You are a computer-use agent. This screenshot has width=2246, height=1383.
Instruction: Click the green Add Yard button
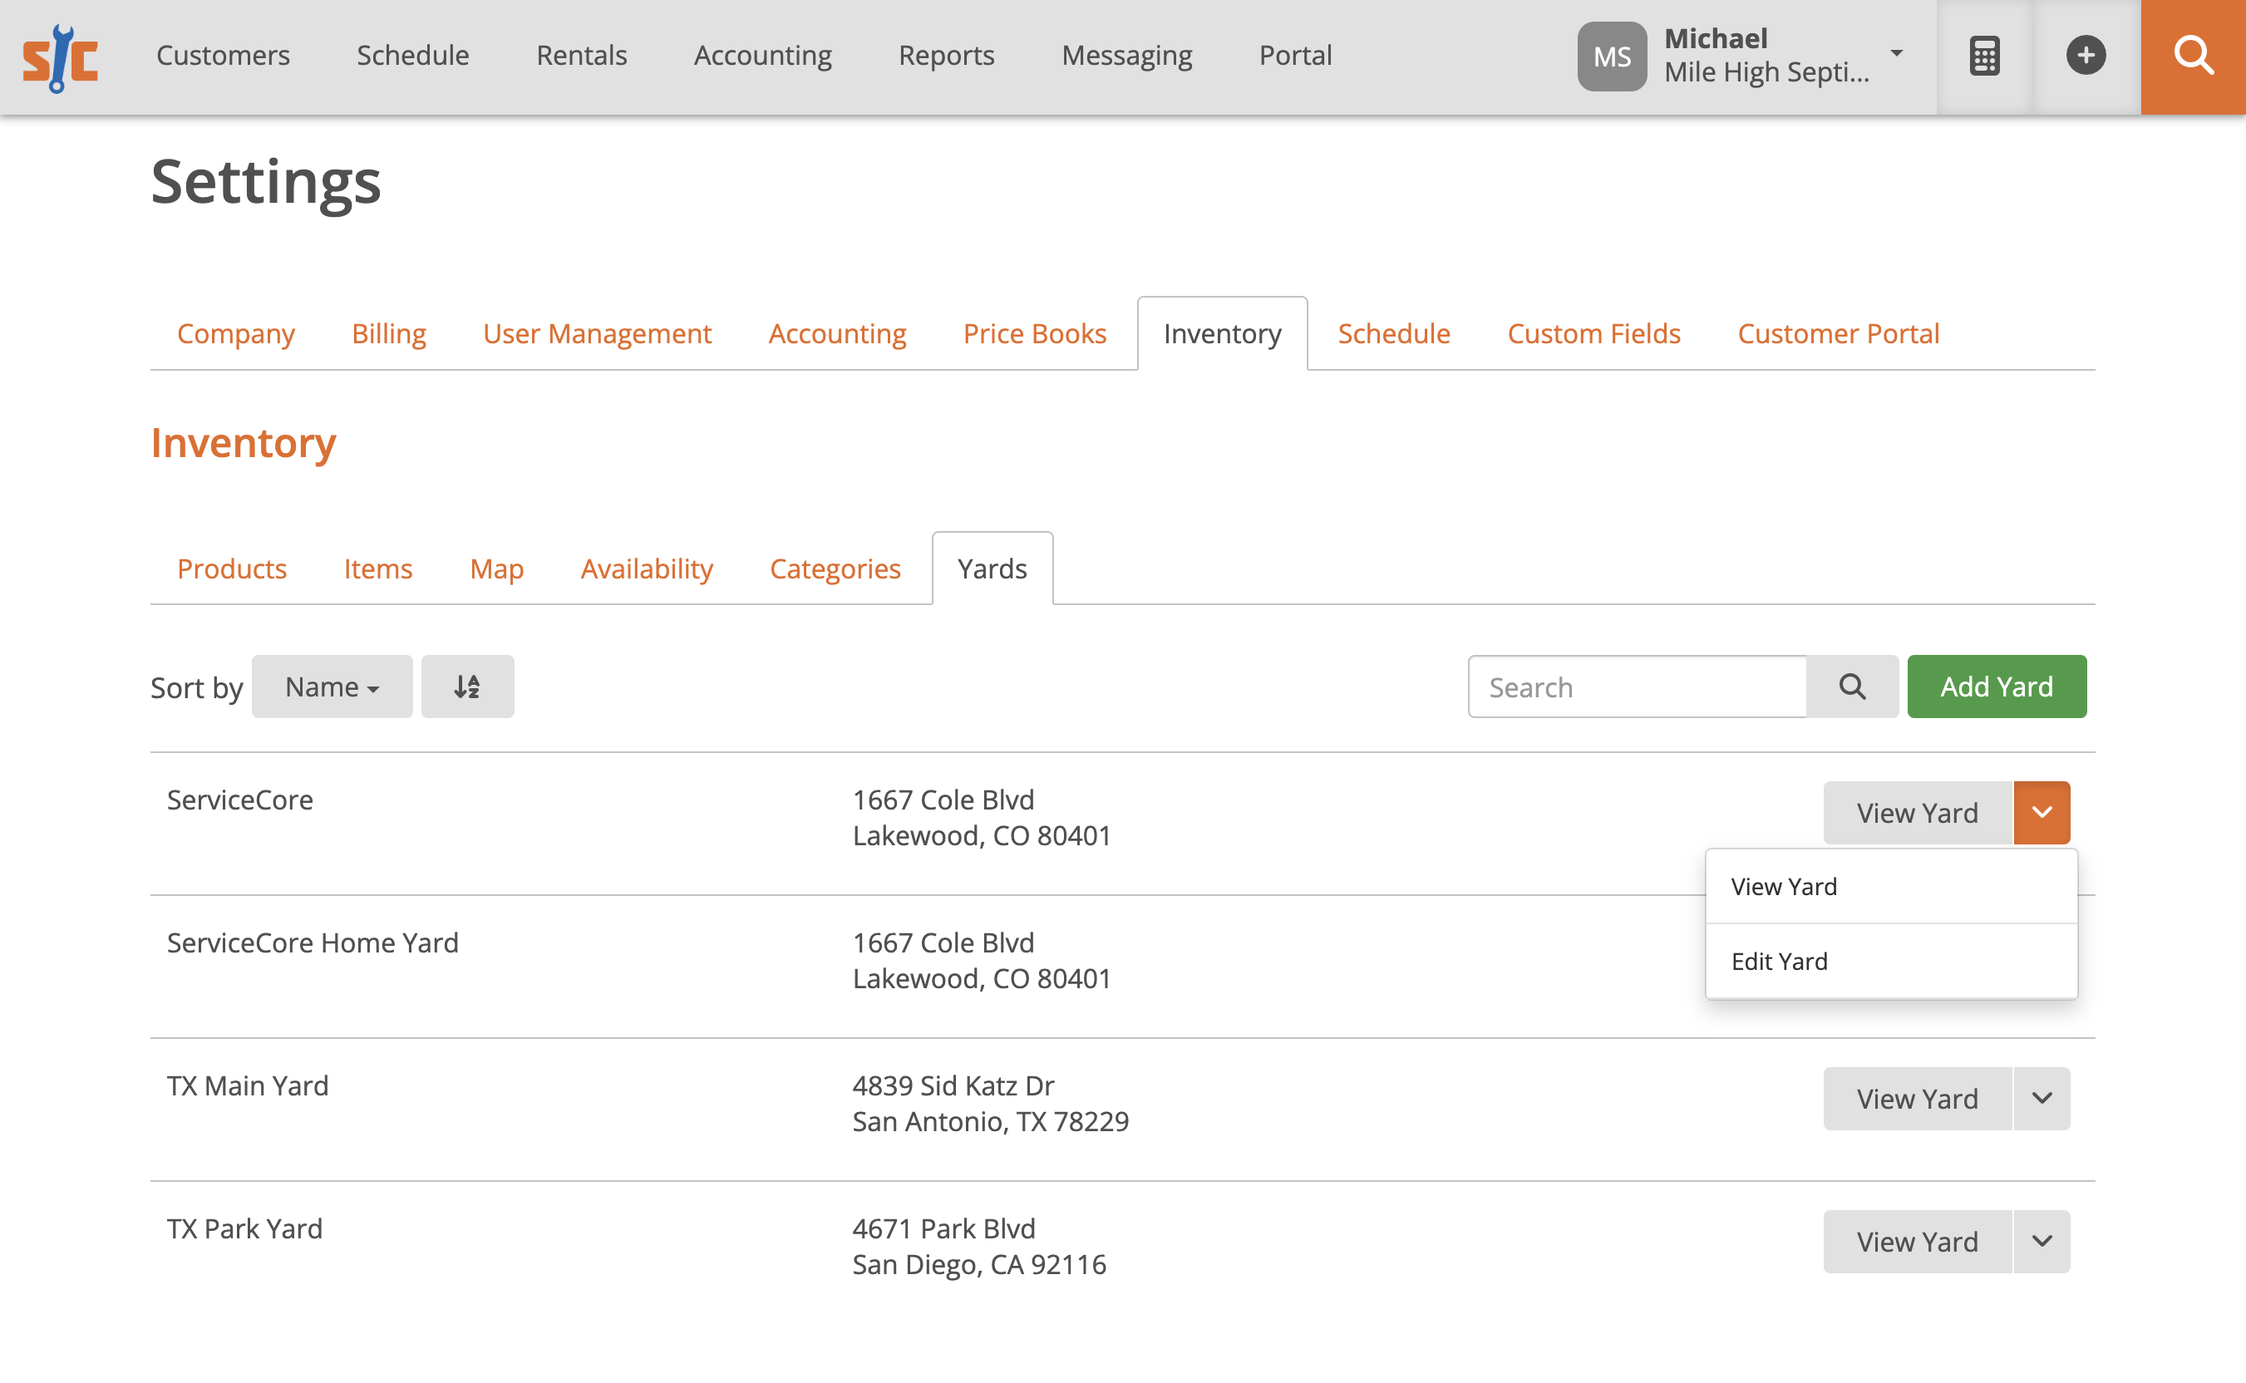tap(1997, 686)
